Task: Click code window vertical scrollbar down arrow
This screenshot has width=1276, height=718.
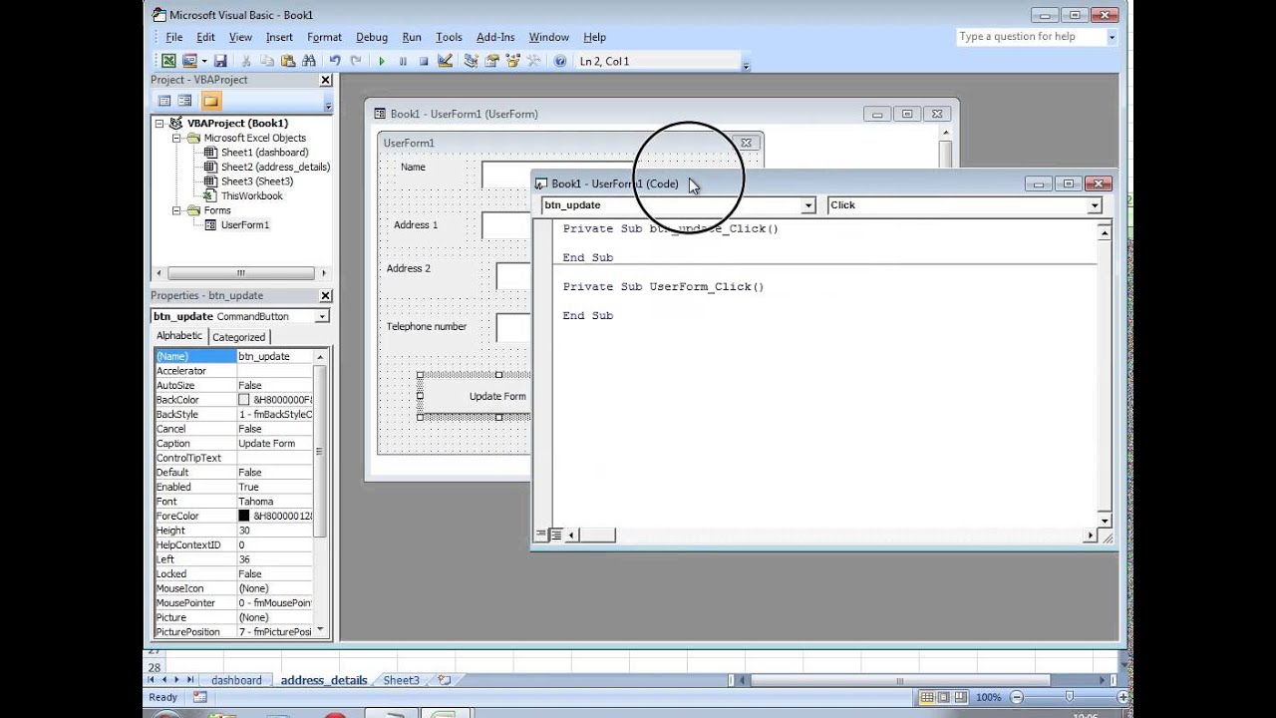Action: point(1105,521)
